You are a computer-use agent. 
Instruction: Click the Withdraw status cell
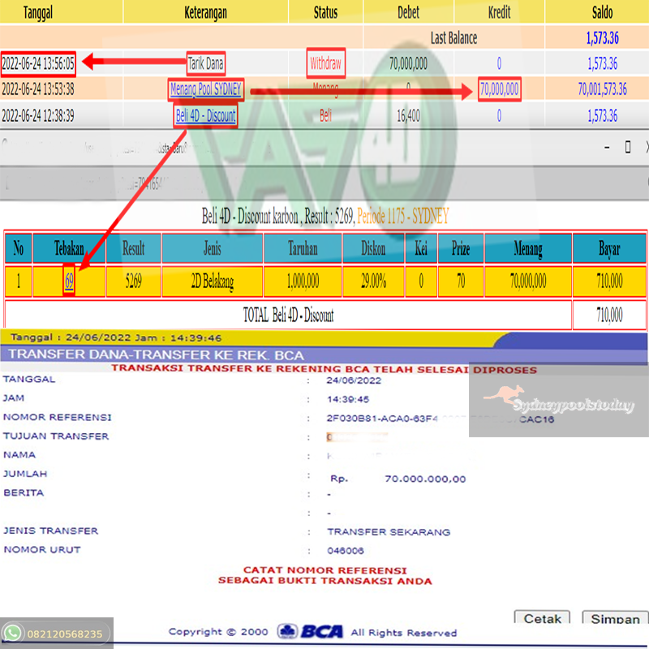[x=326, y=64]
